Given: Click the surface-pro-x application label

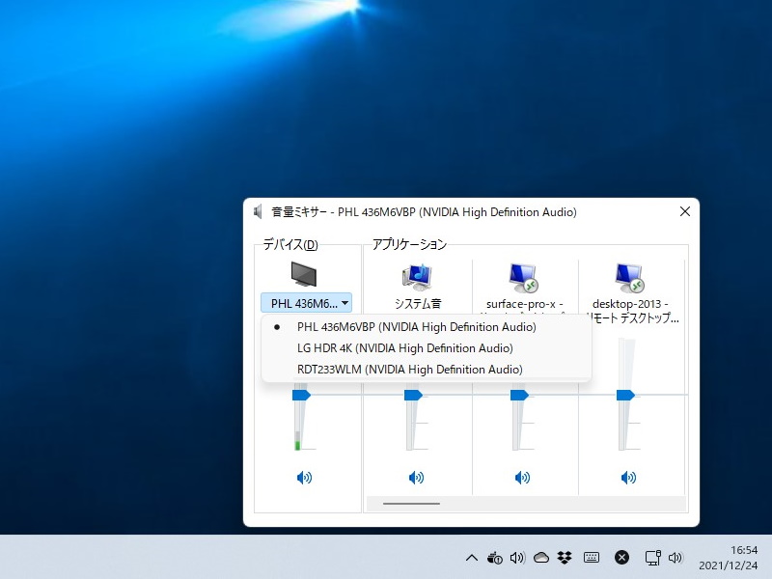Looking at the screenshot, I should click(x=525, y=304).
